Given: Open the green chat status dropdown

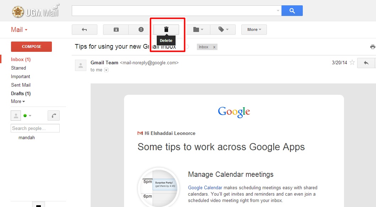Looking at the screenshot, I should (x=27, y=116).
